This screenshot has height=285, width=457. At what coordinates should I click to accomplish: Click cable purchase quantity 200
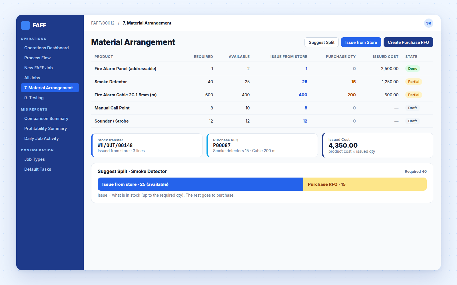[352, 95]
